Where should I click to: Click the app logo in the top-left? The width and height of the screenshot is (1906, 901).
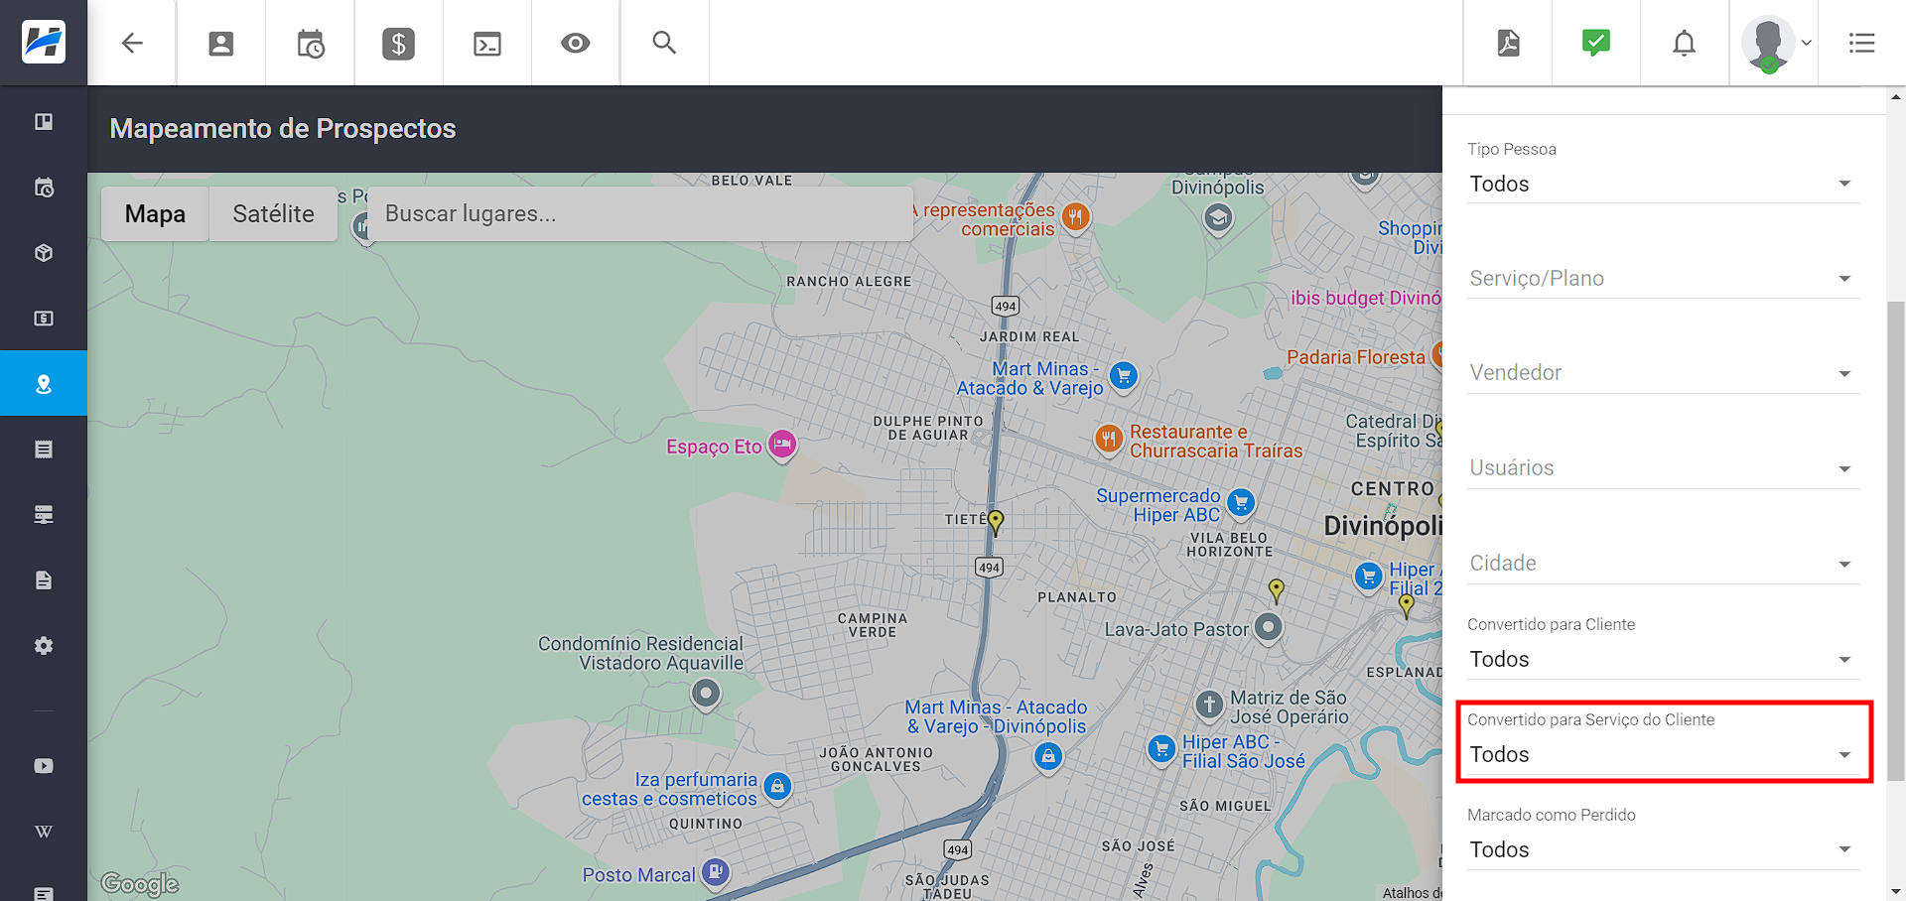click(x=44, y=43)
